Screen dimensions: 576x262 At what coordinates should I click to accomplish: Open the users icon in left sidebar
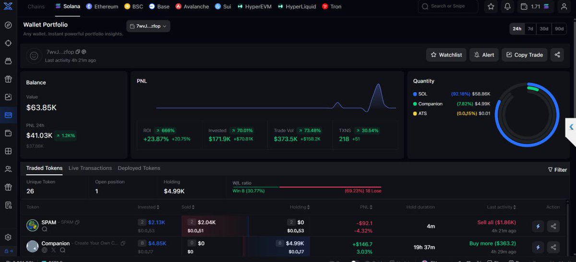point(8,169)
